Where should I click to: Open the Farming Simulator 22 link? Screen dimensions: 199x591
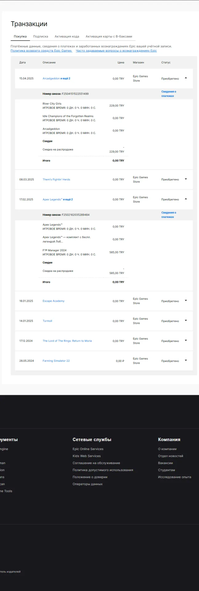tap(56, 361)
